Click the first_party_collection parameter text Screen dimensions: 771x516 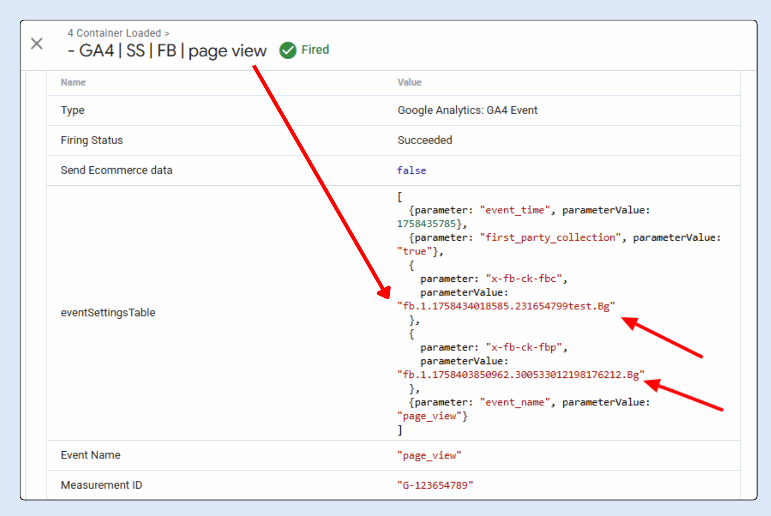click(x=550, y=238)
